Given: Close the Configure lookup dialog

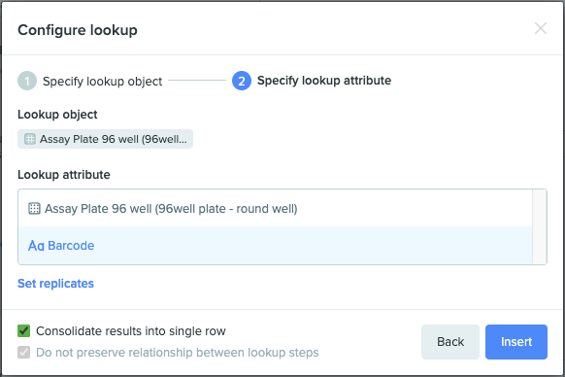Looking at the screenshot, I should tap(541, 28).
